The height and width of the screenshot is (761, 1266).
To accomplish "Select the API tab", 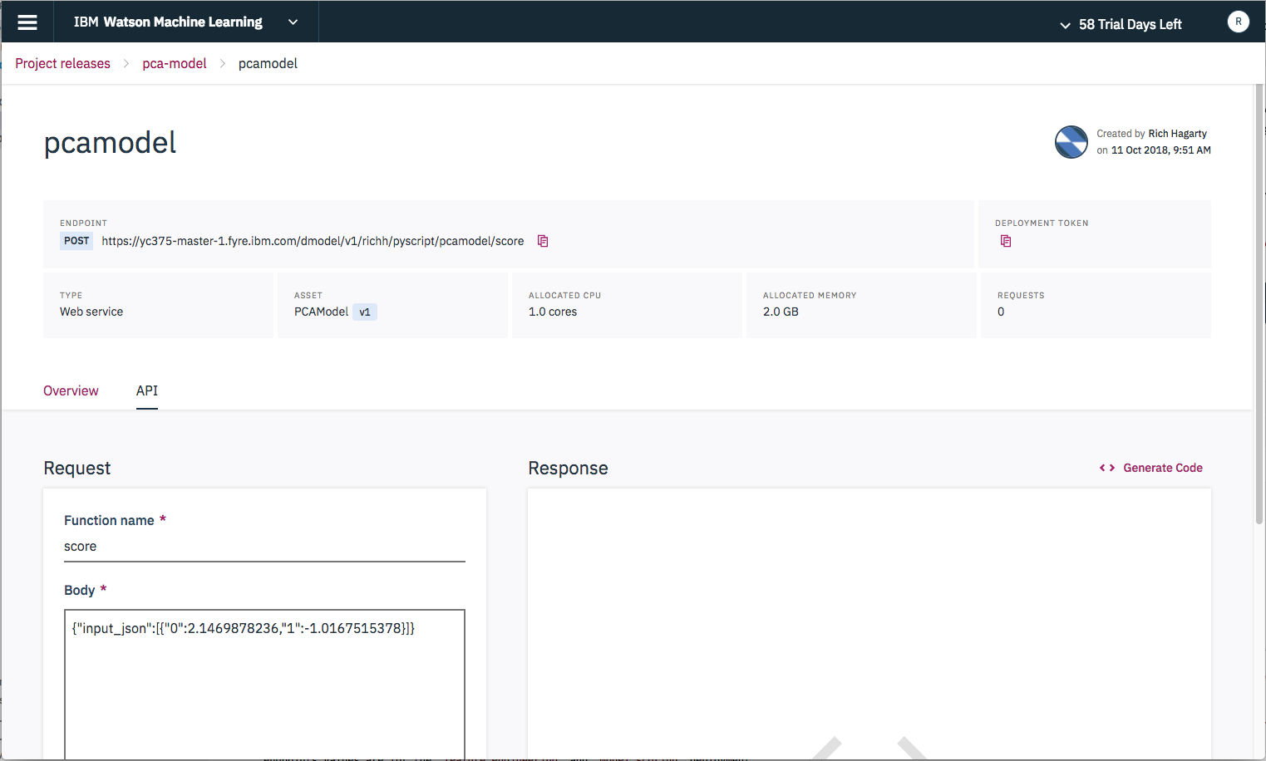I will (x=147, y=390).
